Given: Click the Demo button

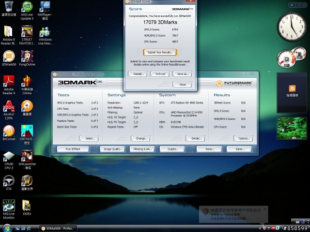Looking at the screenshot, I should tap(209, 149).
